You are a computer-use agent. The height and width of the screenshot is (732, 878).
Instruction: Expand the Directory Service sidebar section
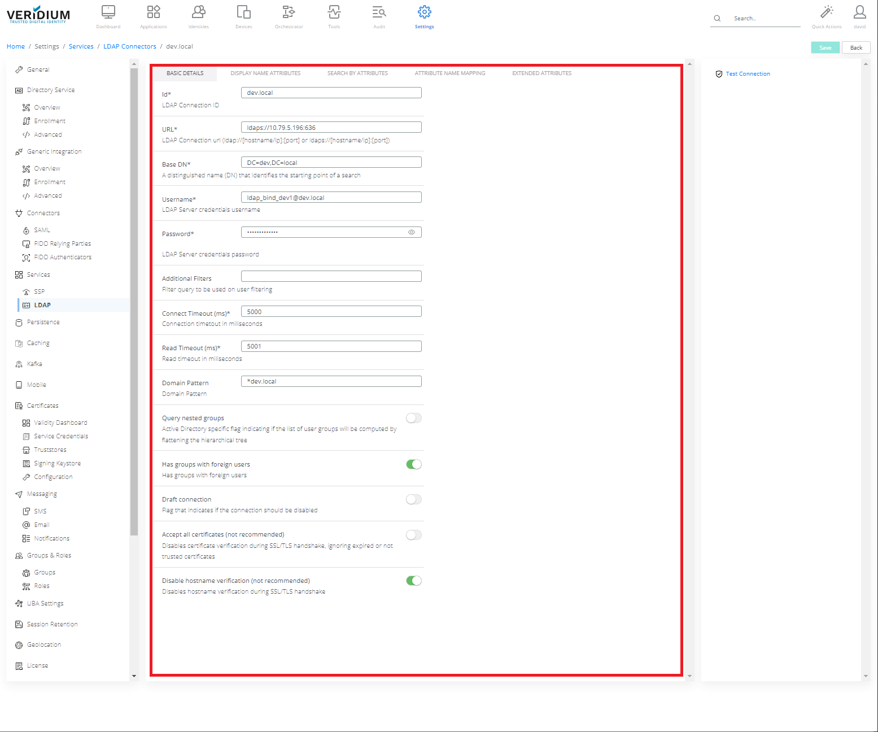coord(51,90)
